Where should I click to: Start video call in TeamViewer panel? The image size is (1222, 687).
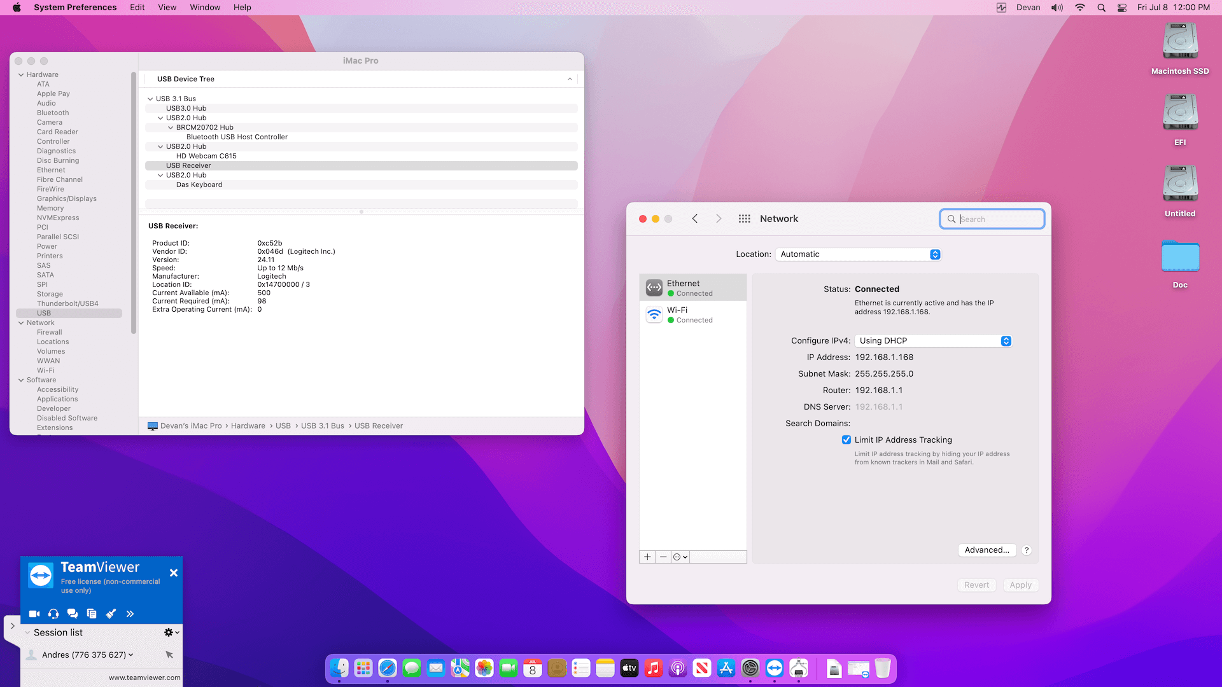[34, 614]
